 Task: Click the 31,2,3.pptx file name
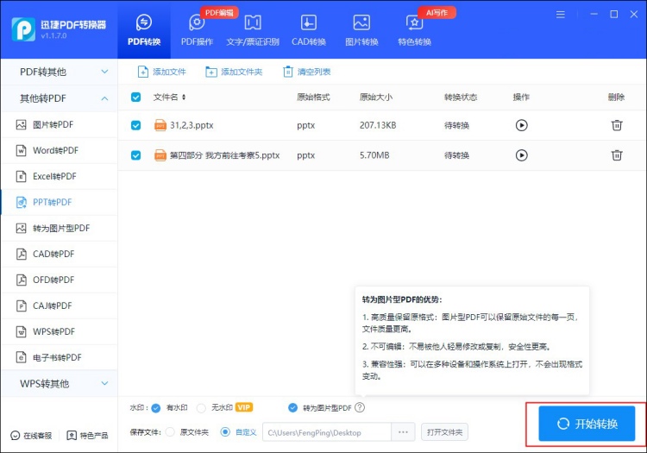pyautogui.click(x=192, y=125)
